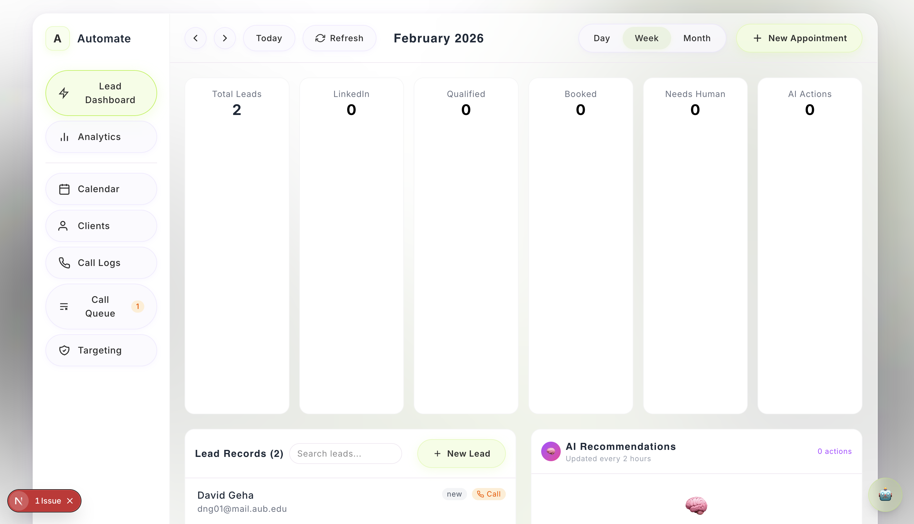
Task: Switch the view to Day
Action: [x=602, y=38]
